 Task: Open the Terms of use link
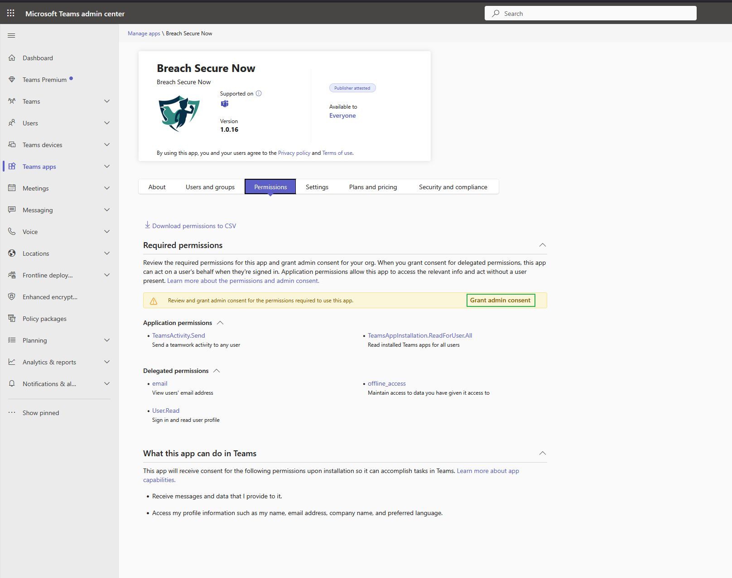(x=337, y=153)
